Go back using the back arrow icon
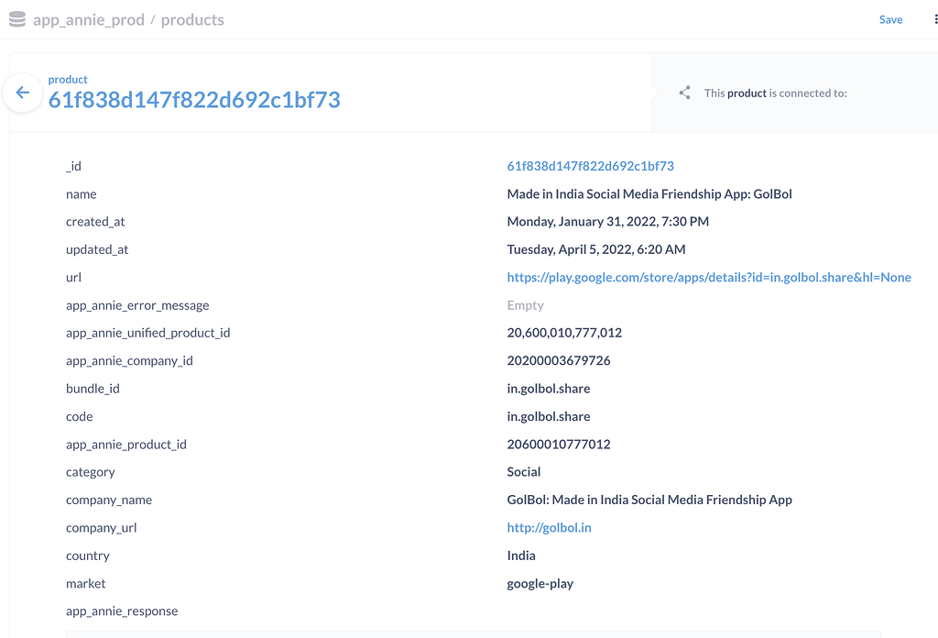The height and width of the screenshot is (638, 938). [22, 93]
